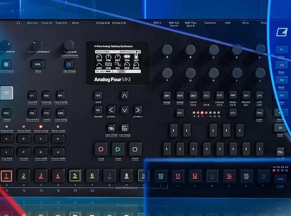Click the Elektron logo at top right
The image size is (291, 216).
click(282, 32)
